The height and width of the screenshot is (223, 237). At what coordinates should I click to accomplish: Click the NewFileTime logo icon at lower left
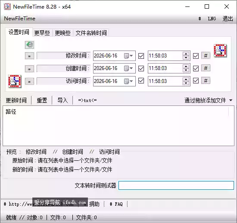point(15,81)
